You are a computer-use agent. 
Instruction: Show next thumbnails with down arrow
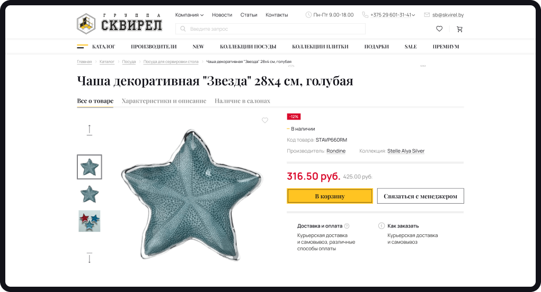90,258
